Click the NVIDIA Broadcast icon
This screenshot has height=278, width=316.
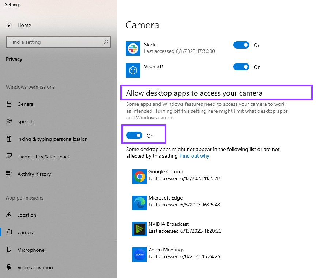click(139, 229)
